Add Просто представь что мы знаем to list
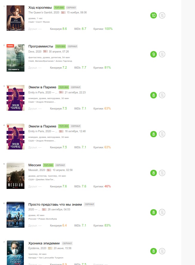The height and width of the screenshot is (265, 195). coord(162,212)
